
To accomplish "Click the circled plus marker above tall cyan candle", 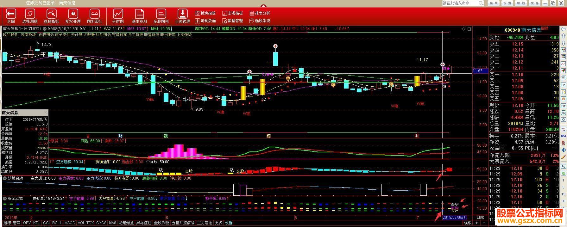I will tap(276, 46).
